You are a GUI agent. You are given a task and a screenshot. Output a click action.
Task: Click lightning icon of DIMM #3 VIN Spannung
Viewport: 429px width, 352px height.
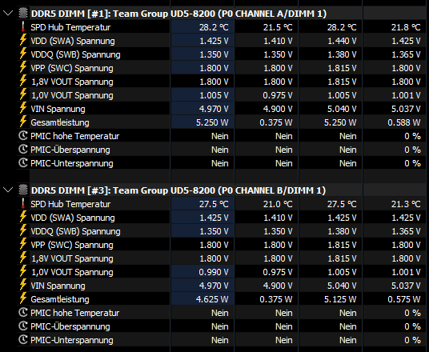coord(23,285)
